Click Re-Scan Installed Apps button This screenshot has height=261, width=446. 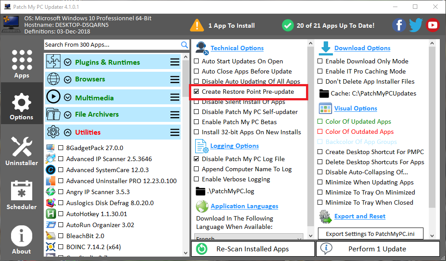253,249
